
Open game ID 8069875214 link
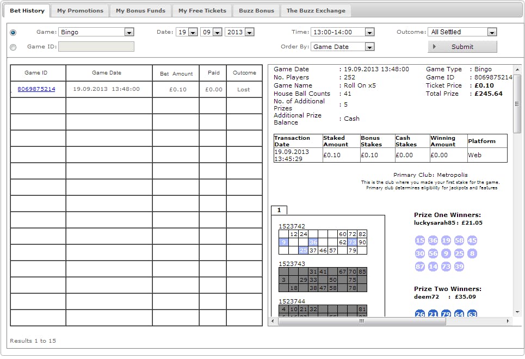(36, 89)
